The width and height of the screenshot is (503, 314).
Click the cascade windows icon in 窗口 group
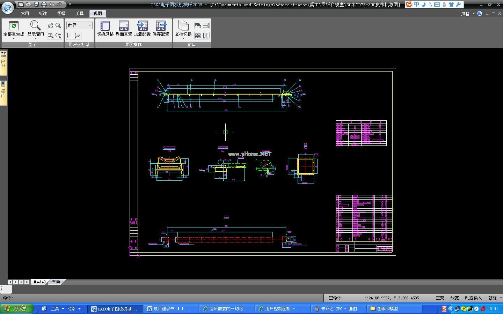pyautogui.click(x=198, y=25)
